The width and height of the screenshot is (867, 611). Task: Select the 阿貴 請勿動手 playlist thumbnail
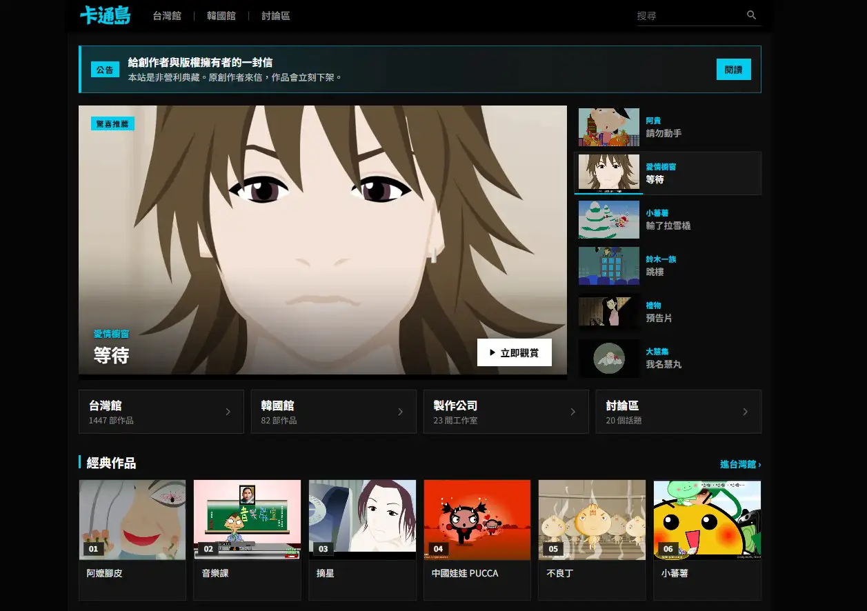tap(609, 127)
